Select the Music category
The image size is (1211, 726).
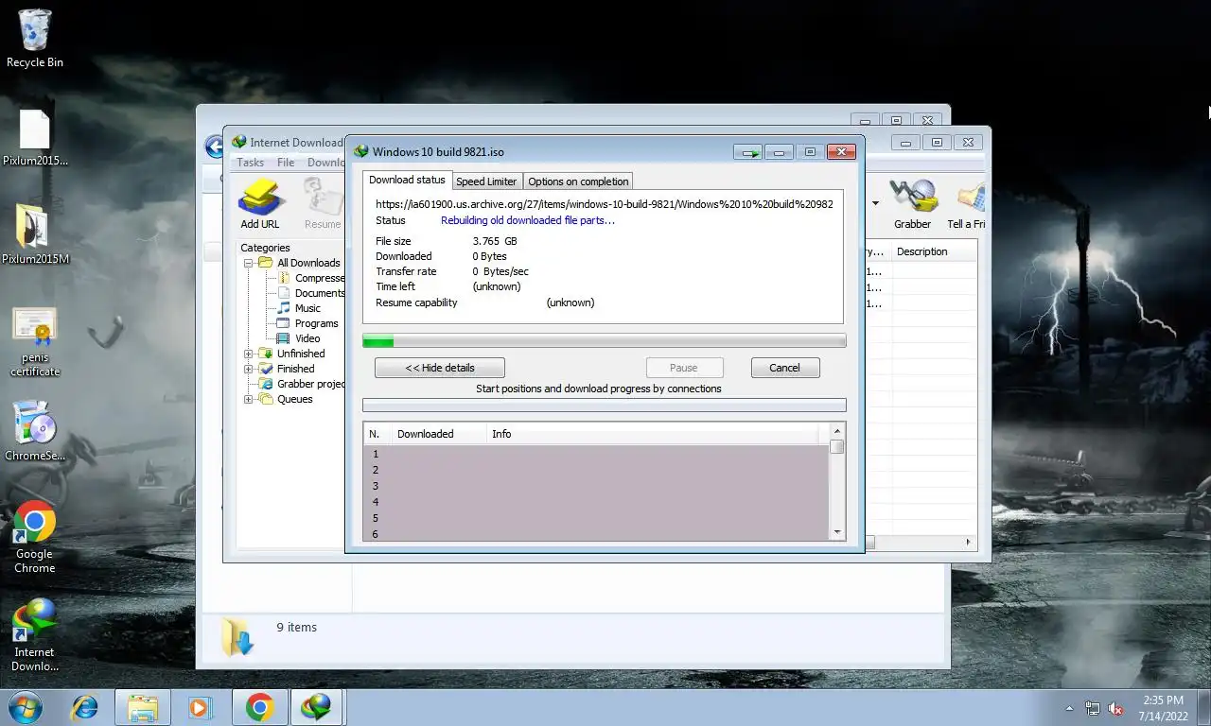pyautogui.click(x=299, y=308)
